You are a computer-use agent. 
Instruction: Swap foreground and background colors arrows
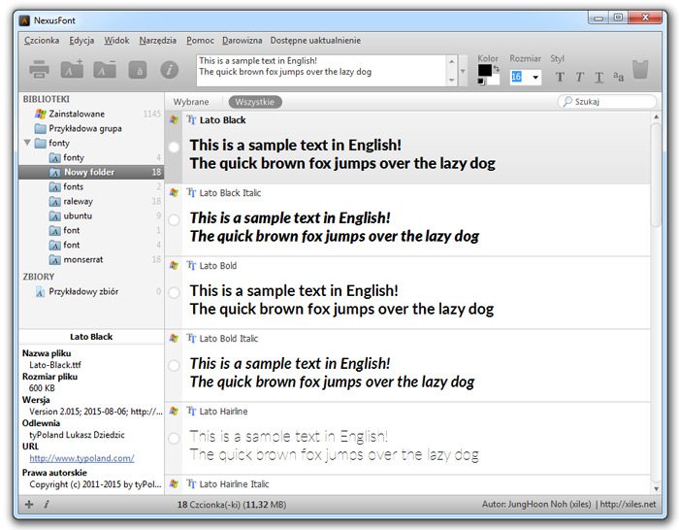(x=497, y=68)
